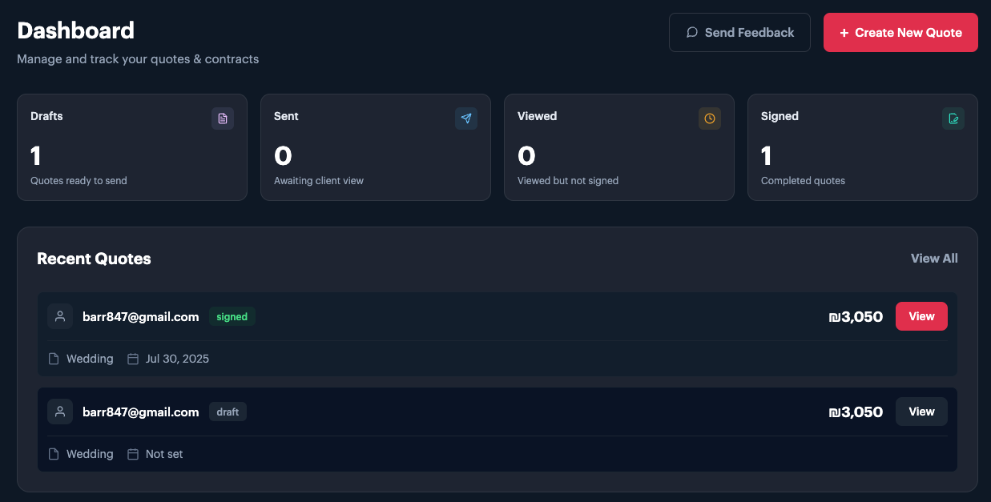Open View All recent quotes
This screenshot has height=502, width=991.
point(934,258)
